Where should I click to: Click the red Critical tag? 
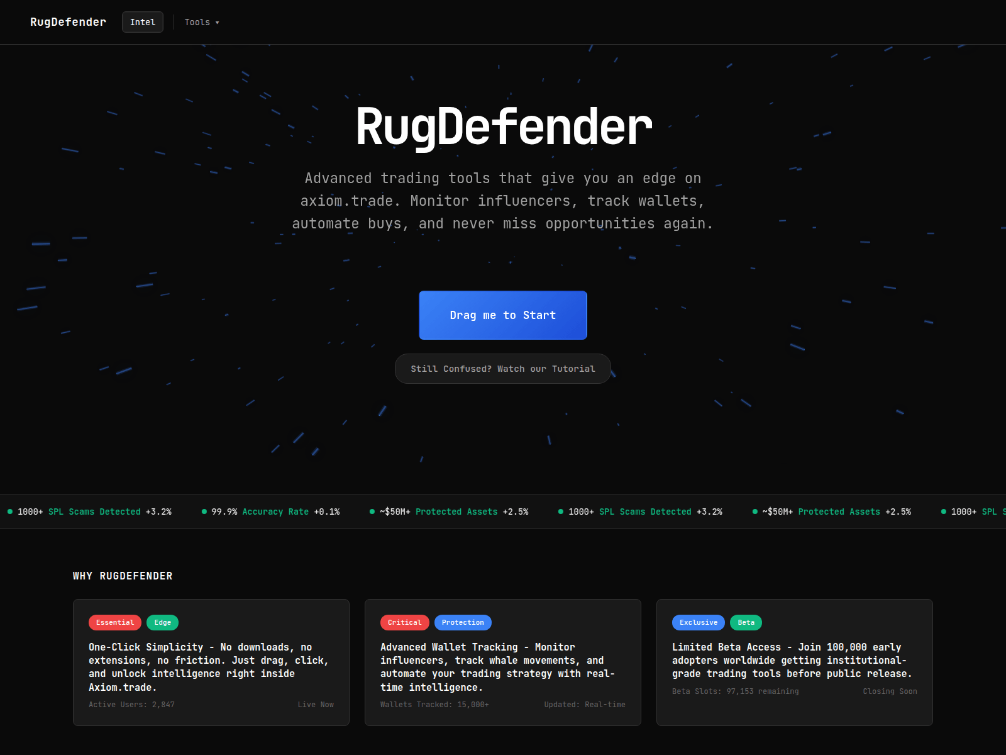[404, 622]
